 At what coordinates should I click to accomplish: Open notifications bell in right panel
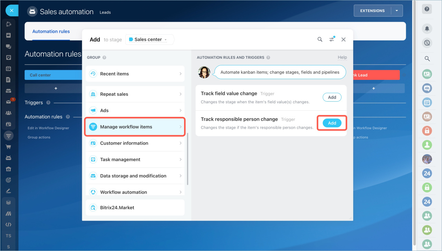427,29
